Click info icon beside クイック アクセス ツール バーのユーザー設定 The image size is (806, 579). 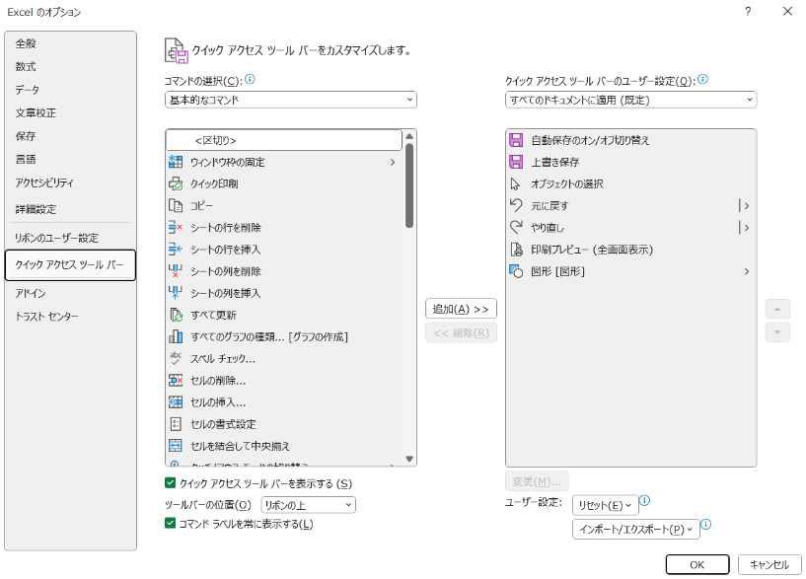703,79
